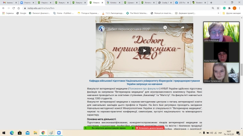
Task: Click Liliia Kalachniuk video thumbnail
Action: [x=221, y=32]
